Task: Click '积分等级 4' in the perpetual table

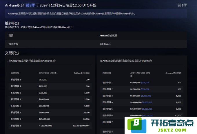Action: [107, 102]
